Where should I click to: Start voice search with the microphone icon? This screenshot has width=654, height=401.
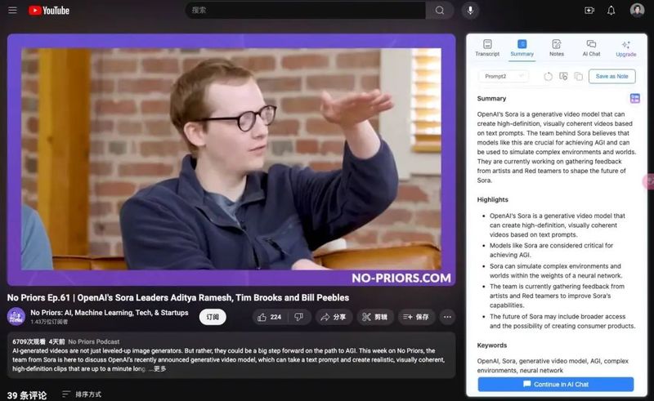pos(470,10)
